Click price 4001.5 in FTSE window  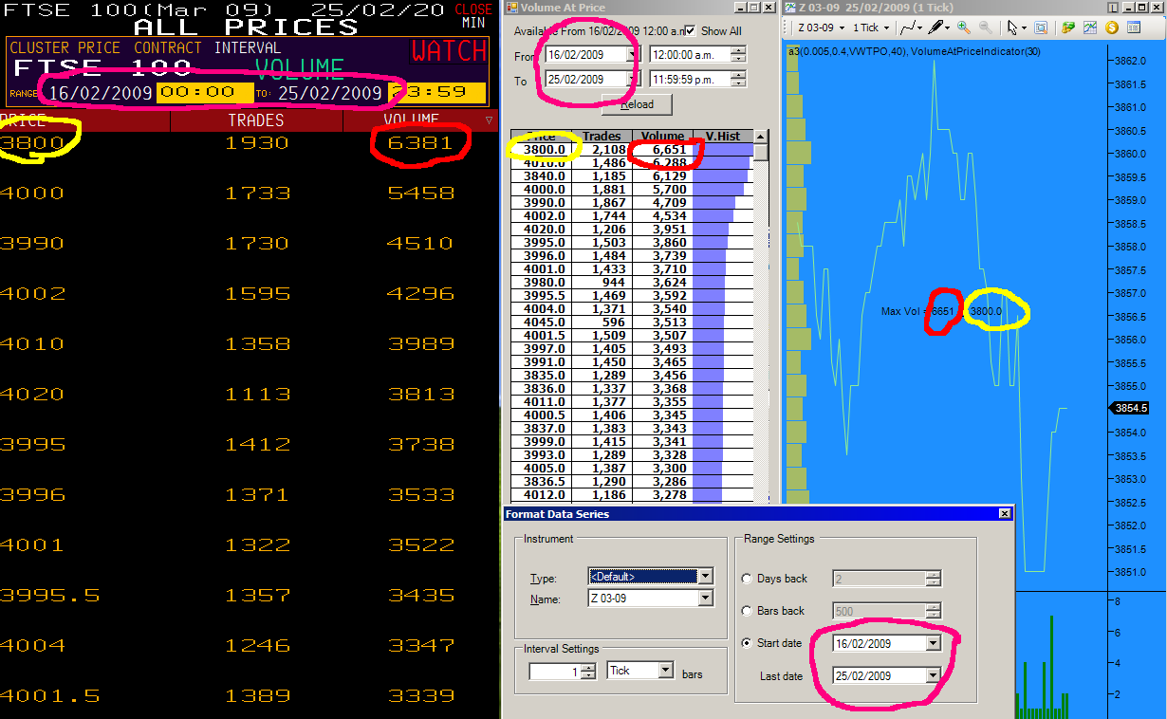pos(49,695)
